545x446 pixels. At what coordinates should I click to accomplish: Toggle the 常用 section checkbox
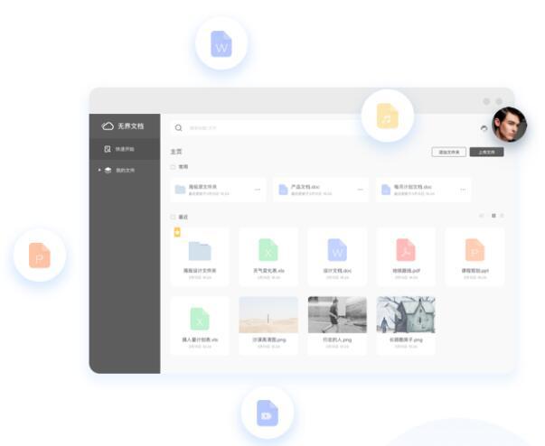pyautogui.click(x=174, y=167)
